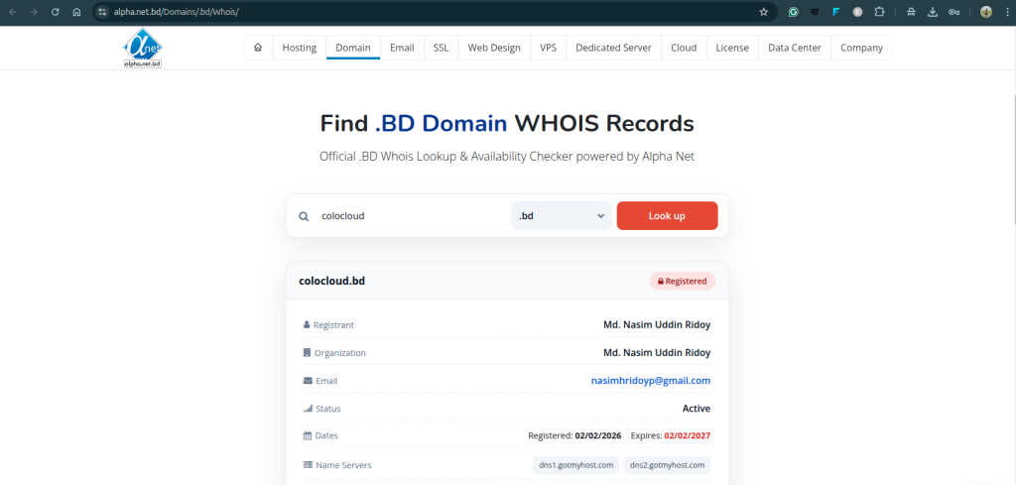Click the home icon in site navigation
The height and width of the screenshot is (485, 1016).
[258, 48]
